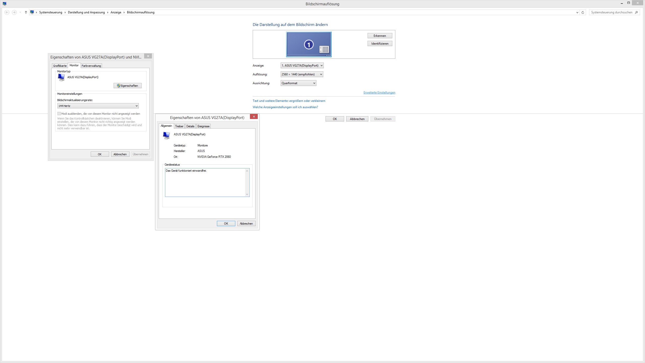The height and width of the screenshot is (363, 645).
Task: Click the search magnifier icon
Action: click(636, 12)
